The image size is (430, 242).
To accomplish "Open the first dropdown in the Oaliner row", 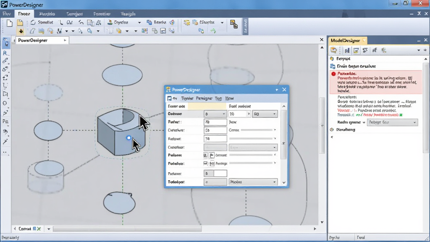I will [x=215, y=114].
